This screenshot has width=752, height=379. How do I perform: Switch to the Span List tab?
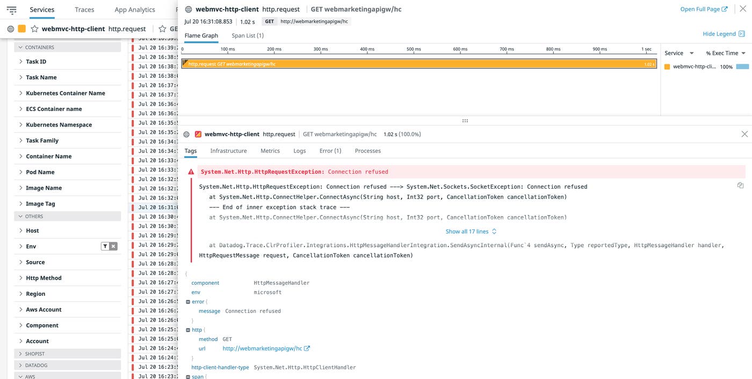pos(247,35)
